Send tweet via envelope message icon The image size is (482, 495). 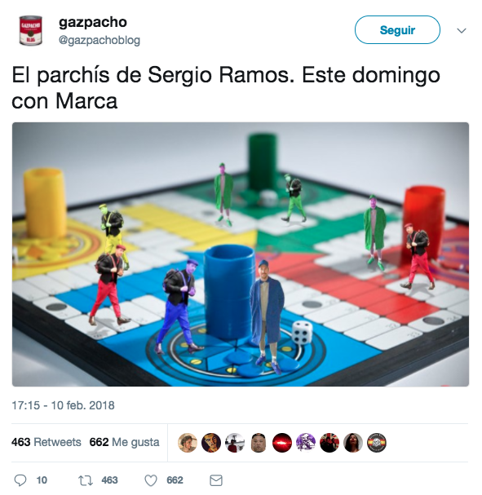pyautogui.click(x=216, y=480)
